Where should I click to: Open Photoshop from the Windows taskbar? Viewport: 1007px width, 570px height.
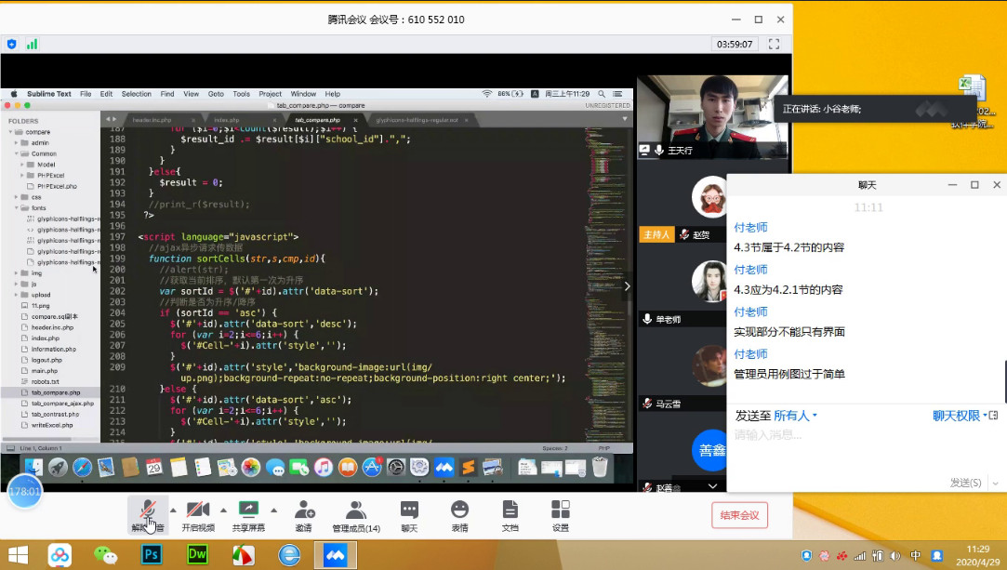click(x=152, y=555)
